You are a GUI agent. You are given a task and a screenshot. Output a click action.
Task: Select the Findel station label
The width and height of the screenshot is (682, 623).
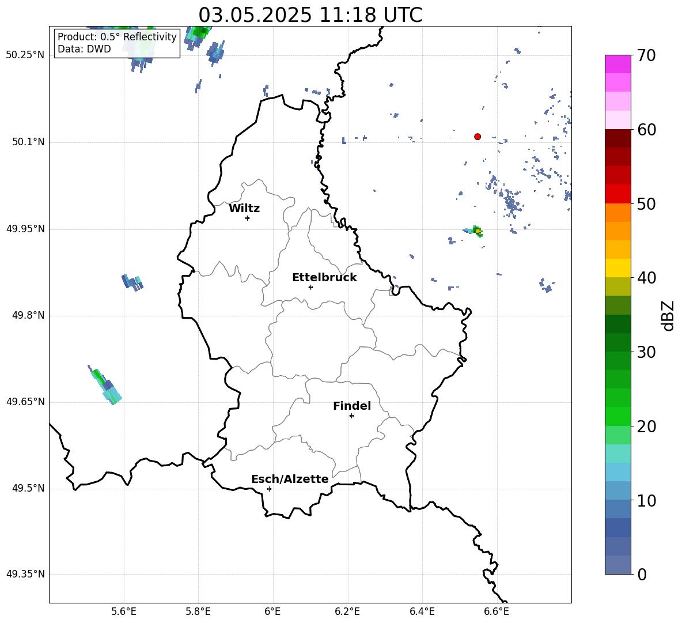(x=352, y=406)
